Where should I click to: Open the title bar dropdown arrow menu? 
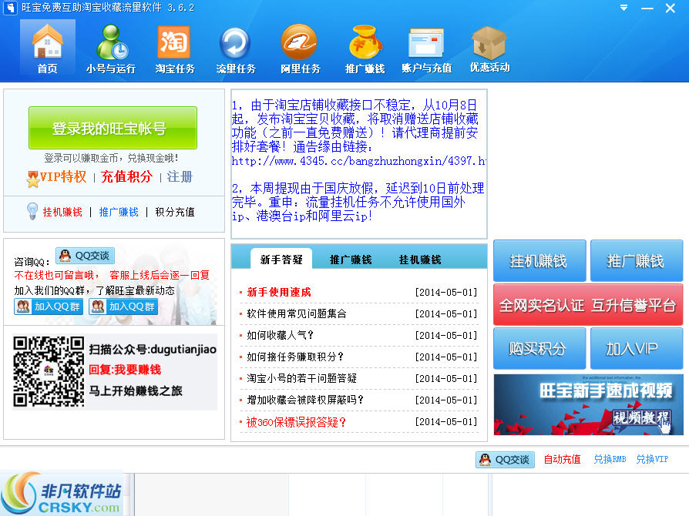tap(623, 8)
